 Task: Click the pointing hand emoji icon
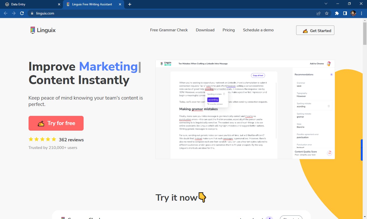[202, 197]
